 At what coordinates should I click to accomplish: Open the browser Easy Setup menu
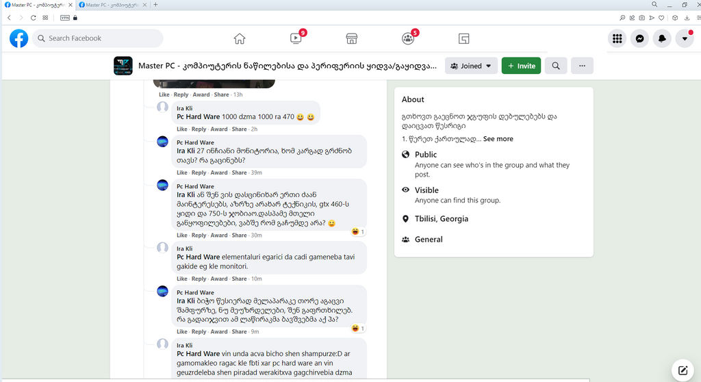[698, 18]
